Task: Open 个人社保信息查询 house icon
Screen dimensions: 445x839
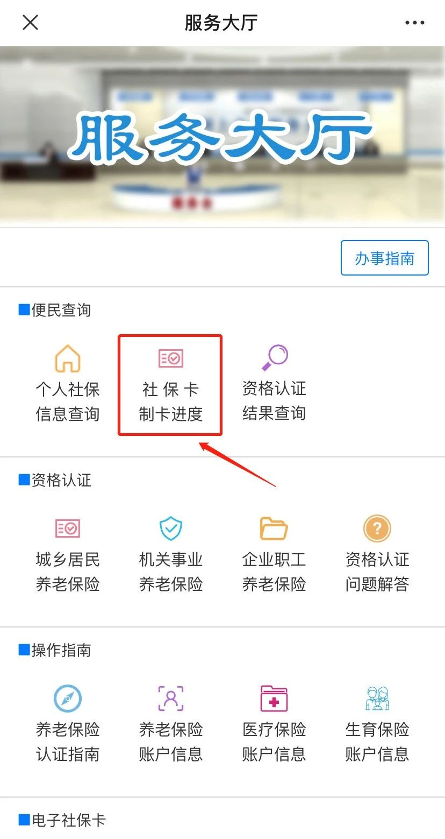Action: (x=68, y=358)
